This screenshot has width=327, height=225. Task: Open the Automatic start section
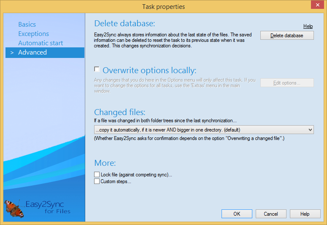[x=41, y=43]
